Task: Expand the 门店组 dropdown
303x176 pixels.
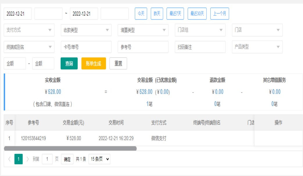Action: [x=200, y=30]
